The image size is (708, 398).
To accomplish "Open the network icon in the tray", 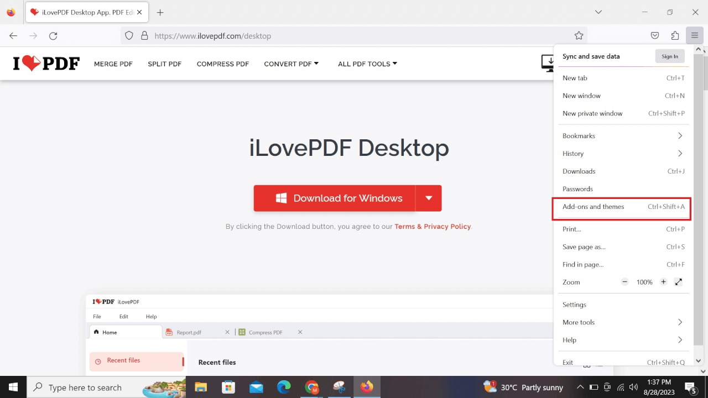I will coord(621,387).
